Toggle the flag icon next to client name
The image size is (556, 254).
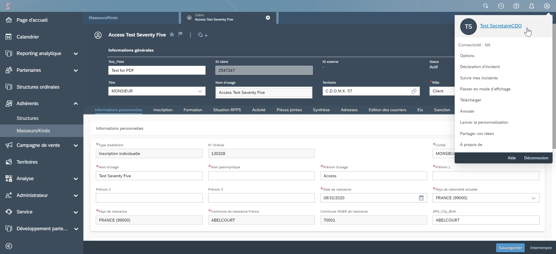tap(180, 34)
